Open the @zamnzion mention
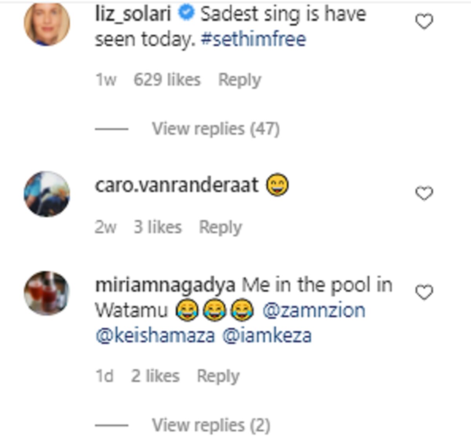 click(314, 310)
